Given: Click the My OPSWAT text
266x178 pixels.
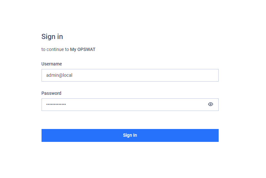Looking at the screenshot, I should (x=83, y=49).
